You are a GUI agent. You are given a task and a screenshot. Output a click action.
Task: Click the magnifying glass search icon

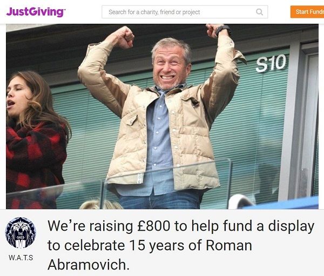[259, 12]
